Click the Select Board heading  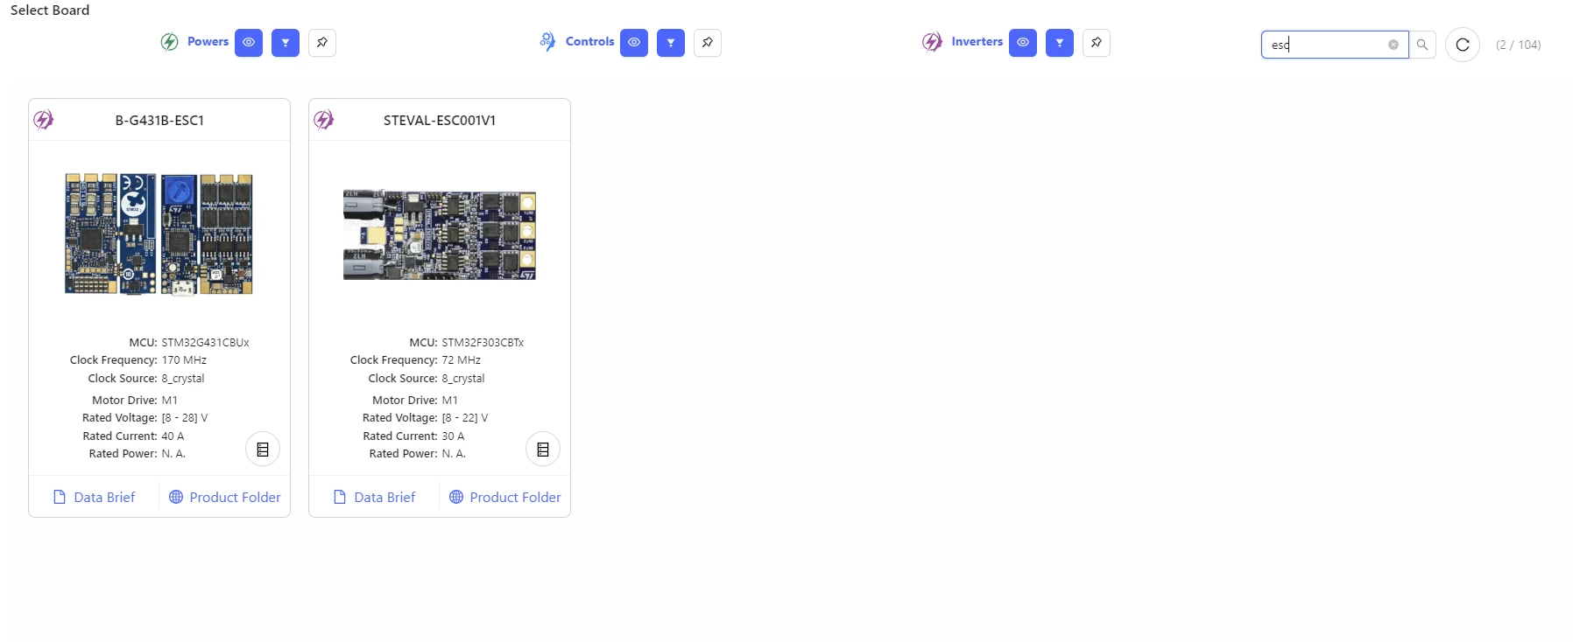[x=50, y=10]
